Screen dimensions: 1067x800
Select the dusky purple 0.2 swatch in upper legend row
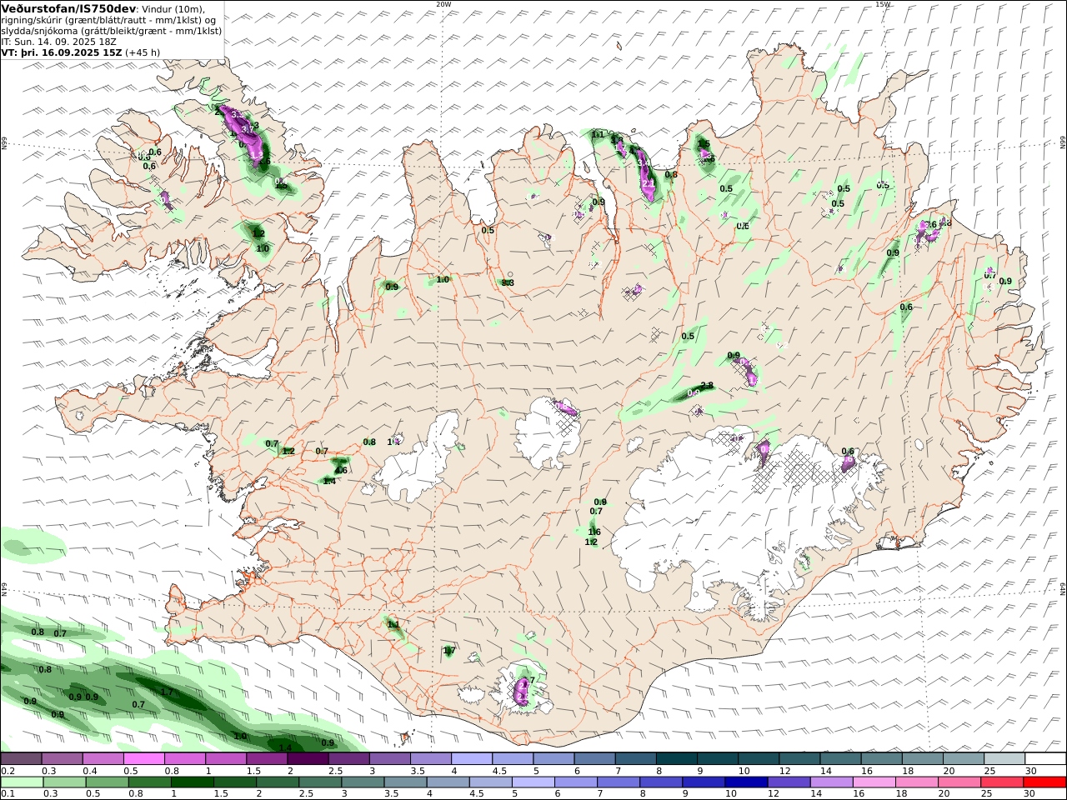tap(21, 758)
